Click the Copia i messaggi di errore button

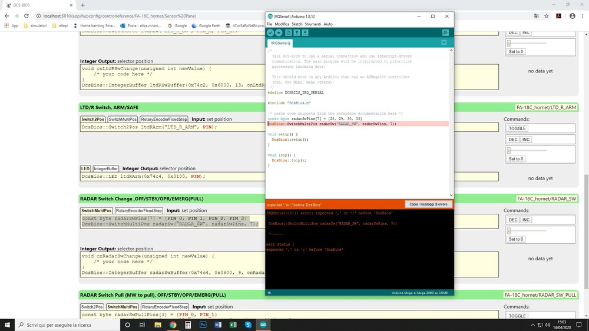click(x=429, y=204)
